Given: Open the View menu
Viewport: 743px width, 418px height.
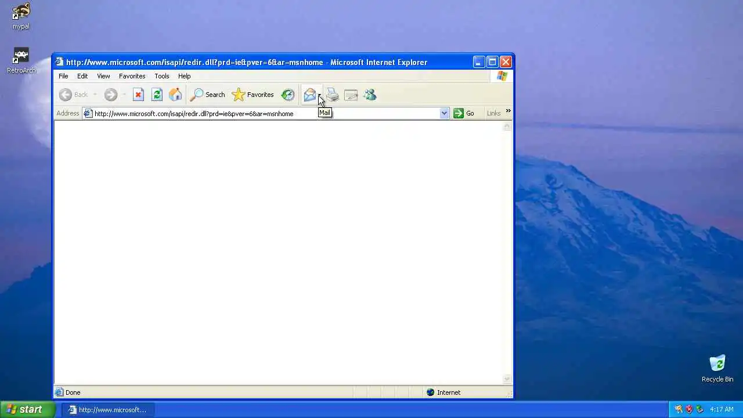Looking at the screenshot, I should click(x=103, y=76).
